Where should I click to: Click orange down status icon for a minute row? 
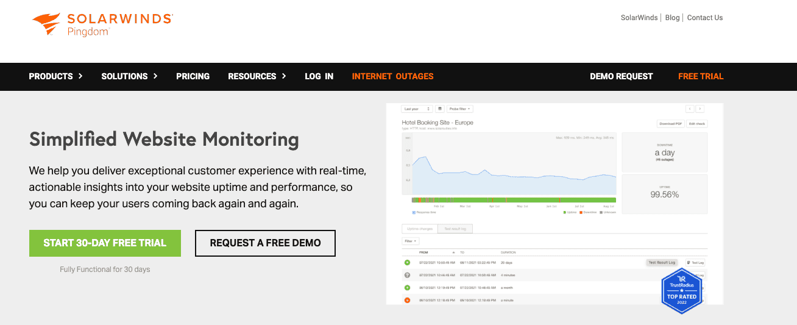(x=407, y=300)
